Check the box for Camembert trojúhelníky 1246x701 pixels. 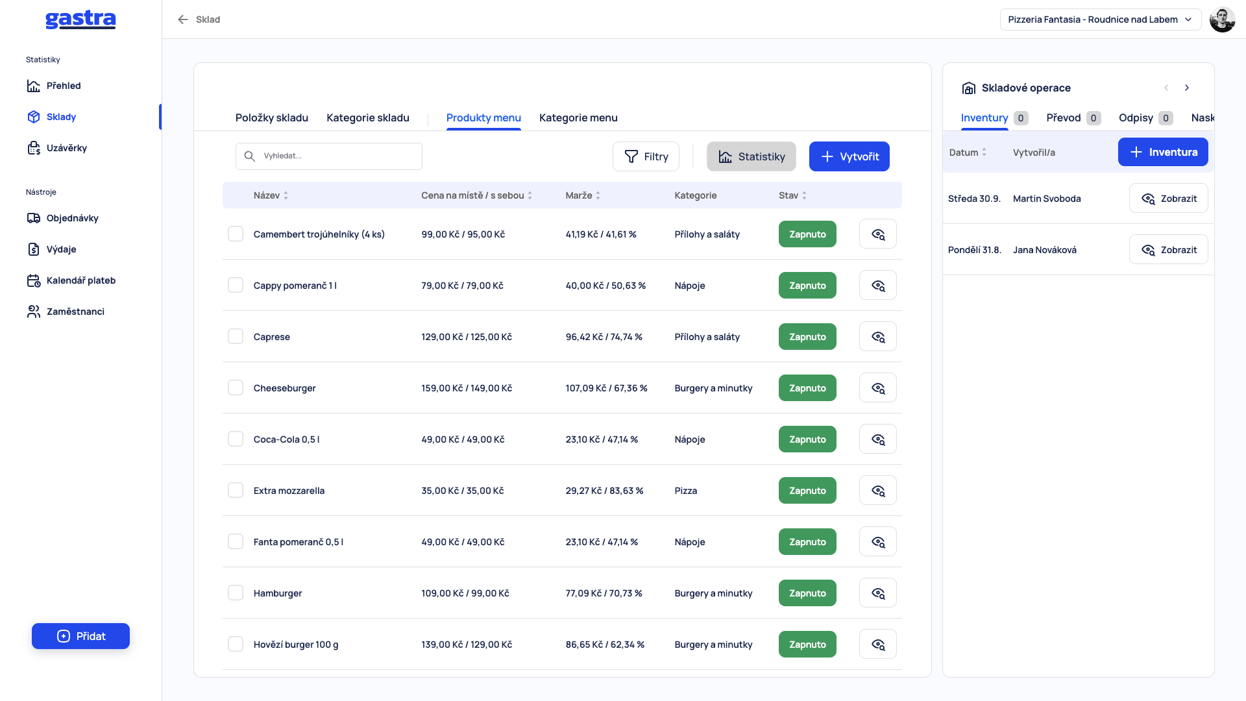pyautogui.click(x=236, y=234)
